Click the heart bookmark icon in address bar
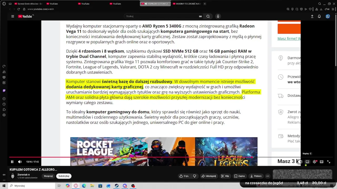The image size is (337, 189). click(x=310, y=9)
